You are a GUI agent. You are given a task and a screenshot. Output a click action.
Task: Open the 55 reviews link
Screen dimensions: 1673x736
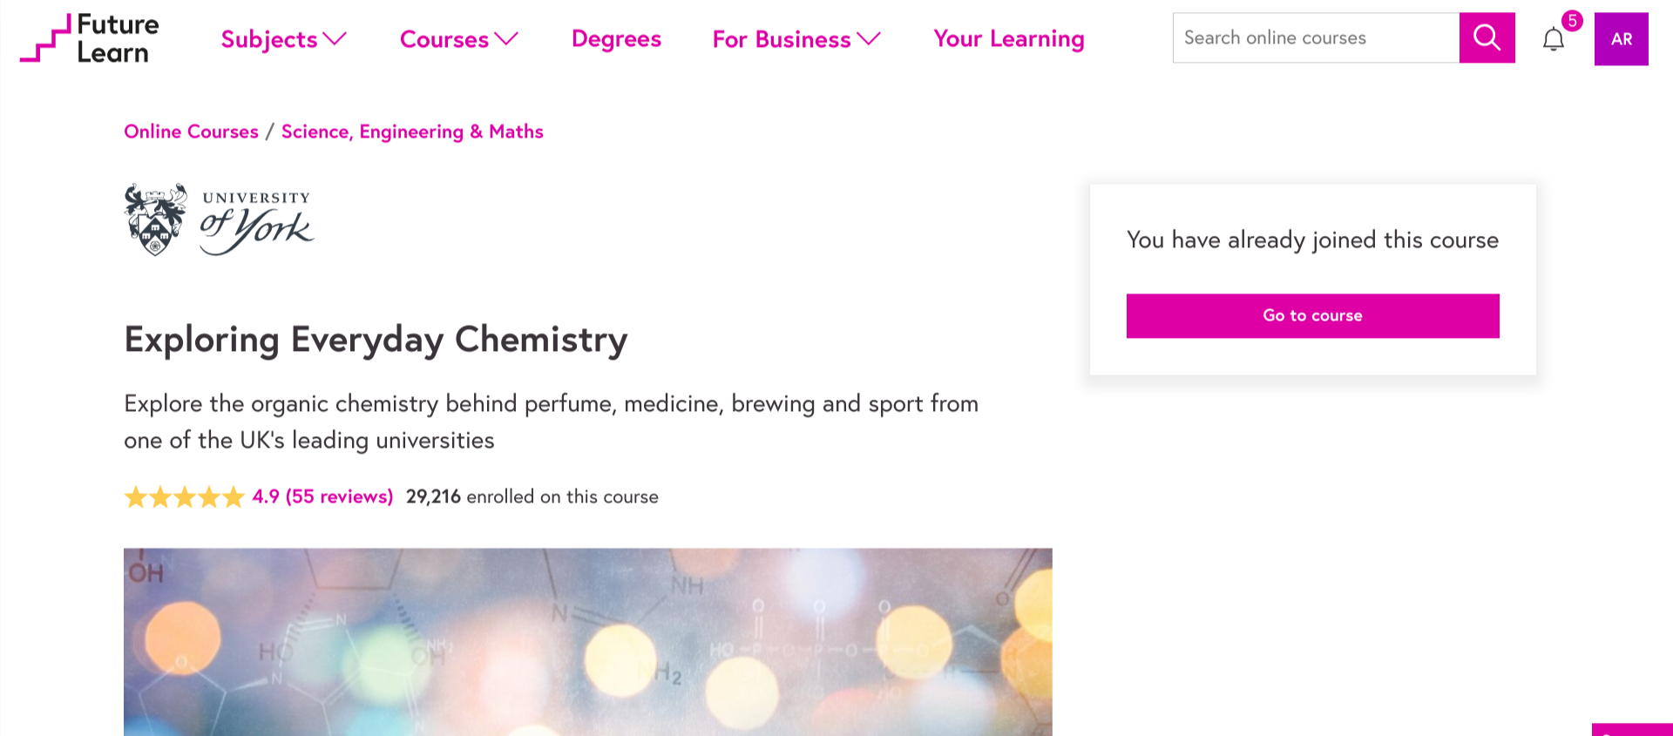pos(338,496)
